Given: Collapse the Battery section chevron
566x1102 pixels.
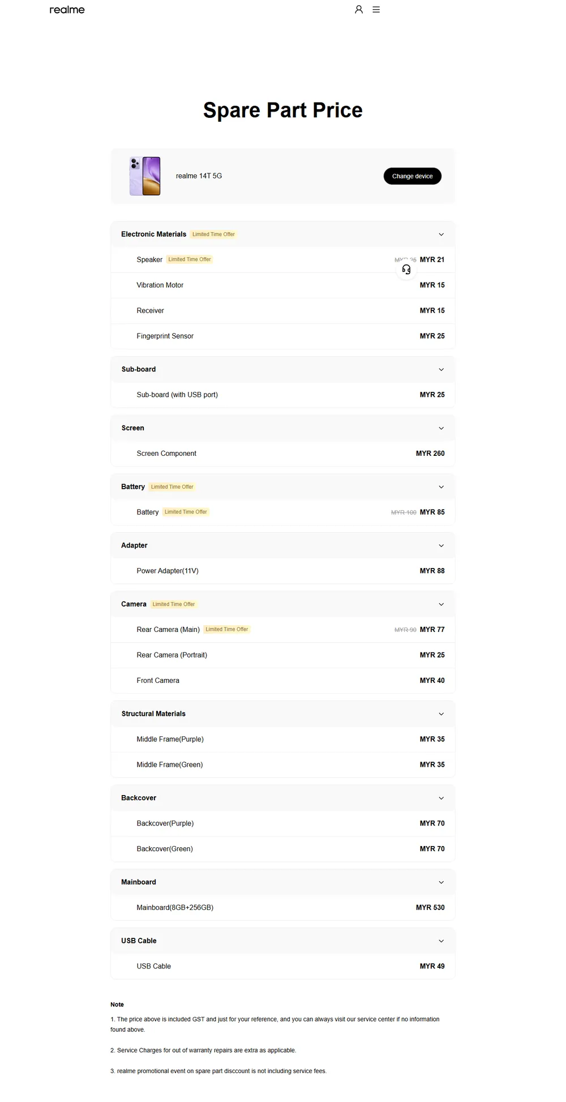Looking at the screenshot, I should (441, 487).
